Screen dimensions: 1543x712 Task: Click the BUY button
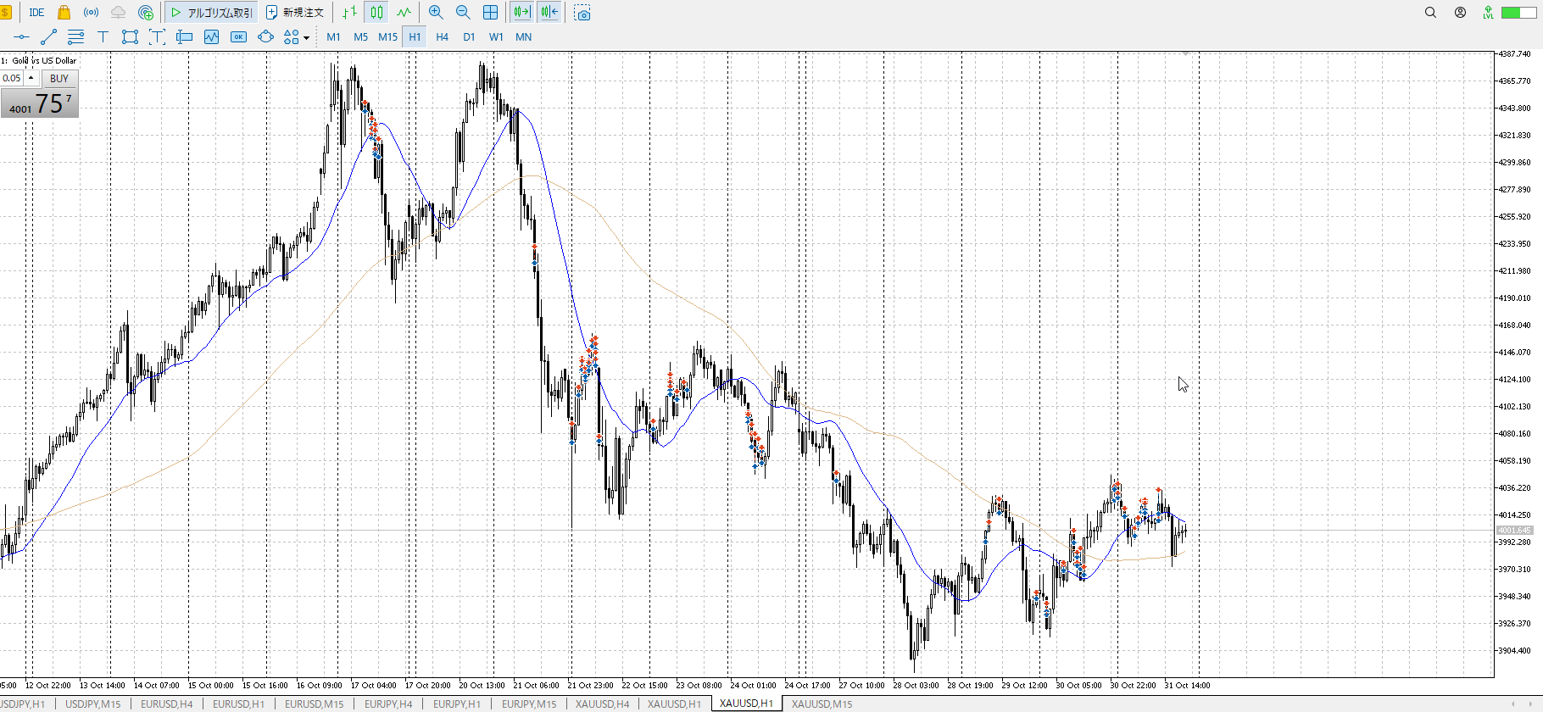click(x=59, y=78)
